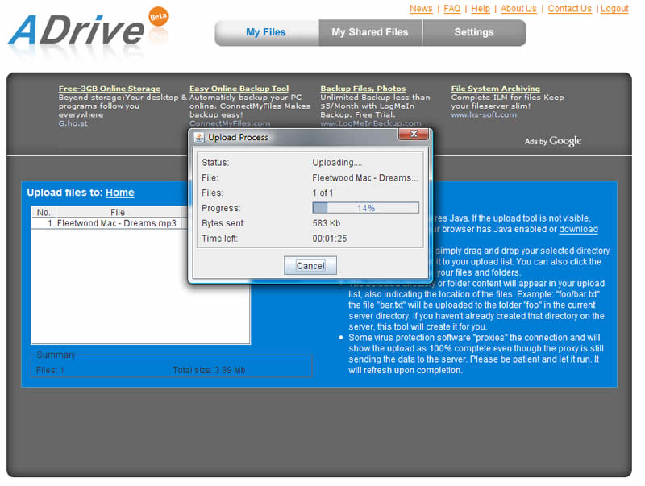The width and height of the screenshot is (645, 486).
Task: Switch to the My Files tab
Action: 265,32
